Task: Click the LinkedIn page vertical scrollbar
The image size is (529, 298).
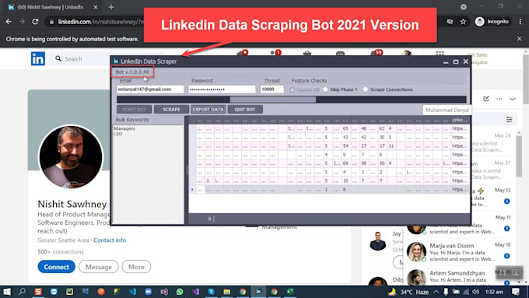Action: [526, 79]
